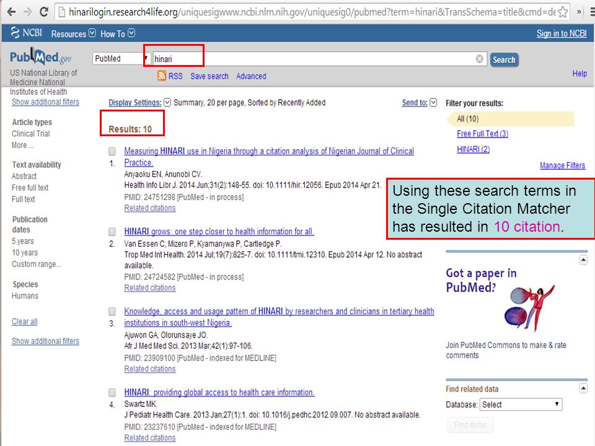
Task: Collapse the Got a paper panel
Action: pyautogui.click(x=583, y=260)
